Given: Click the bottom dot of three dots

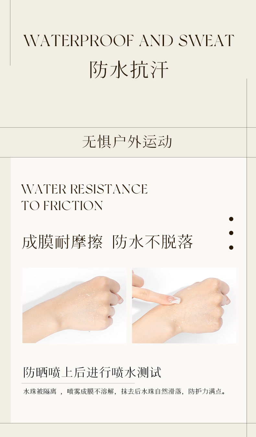Looking at the screenshot, I should pos(231,247).
